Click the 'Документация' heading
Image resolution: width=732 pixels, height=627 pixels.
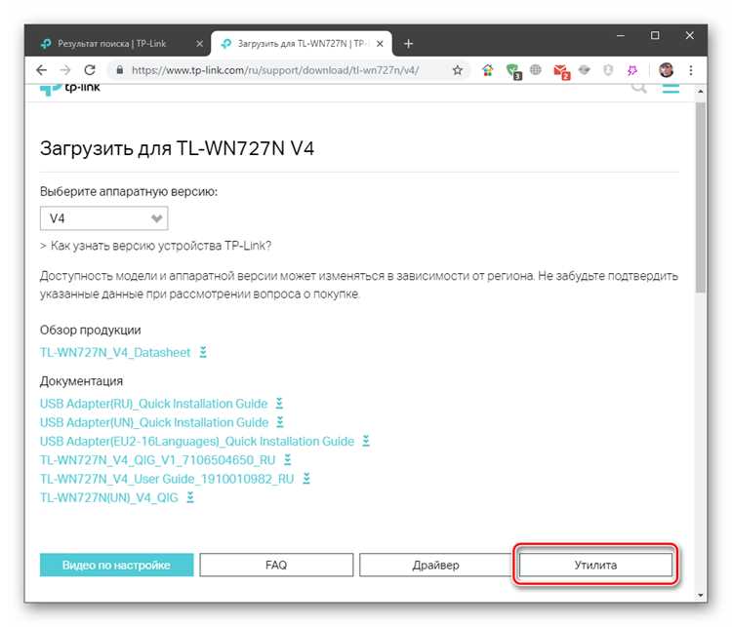click(x=81, y=381)
